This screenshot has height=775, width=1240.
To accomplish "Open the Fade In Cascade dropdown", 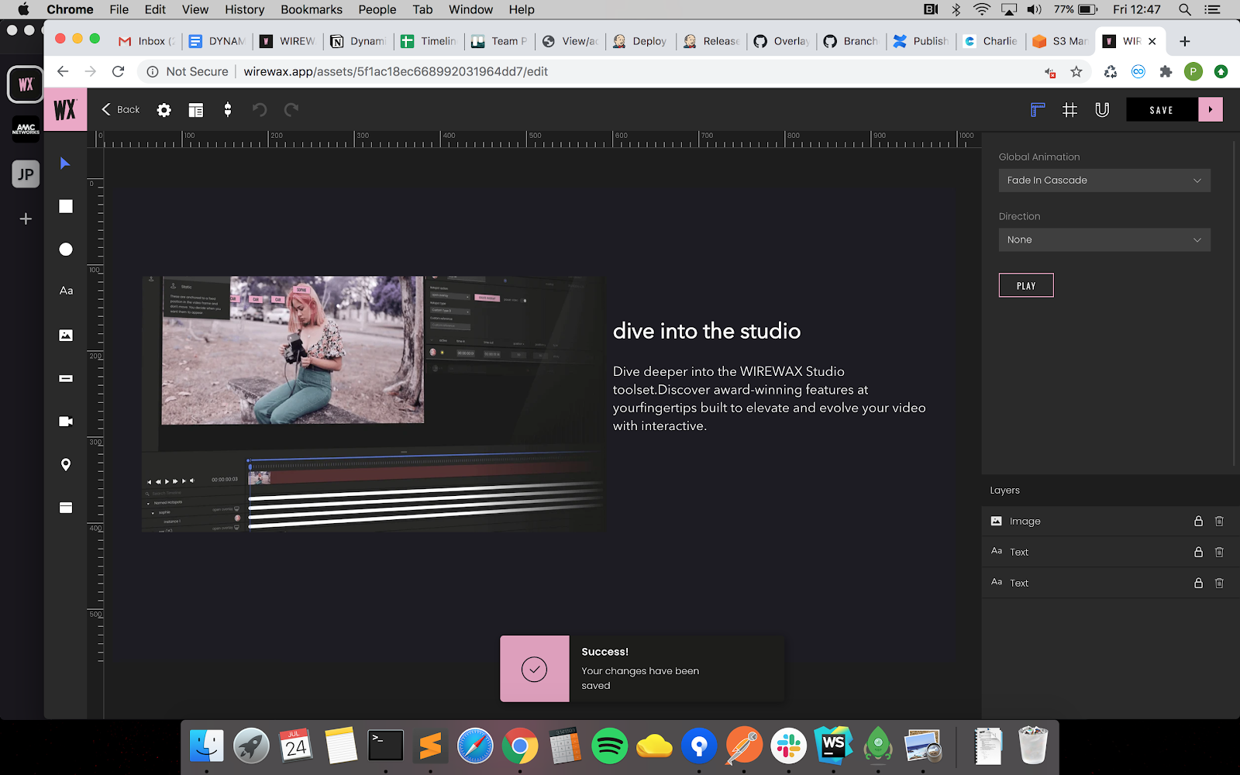I will (x=1104, y=181).
